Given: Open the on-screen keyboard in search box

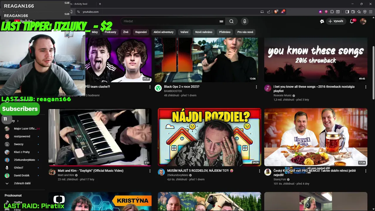Looking at the screenshot, I should (221, 21).
